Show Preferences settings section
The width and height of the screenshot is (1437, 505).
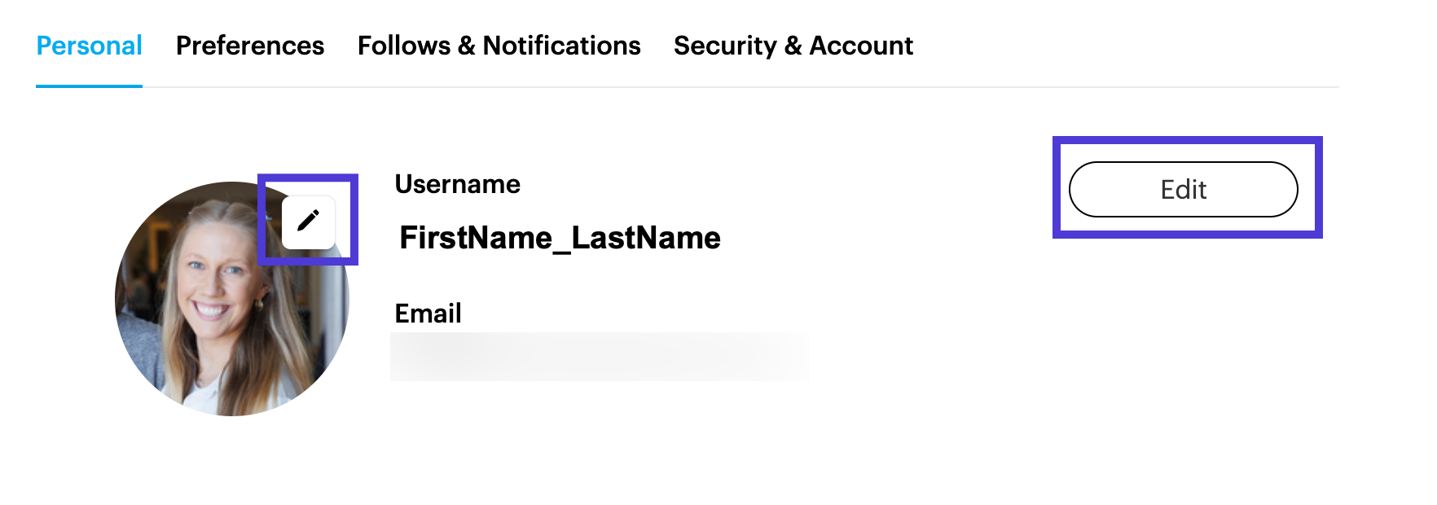click(250, 46)
